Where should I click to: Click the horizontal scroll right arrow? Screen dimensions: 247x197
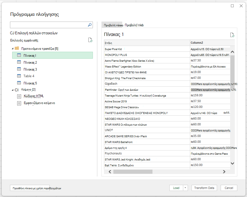click(224, 172)
